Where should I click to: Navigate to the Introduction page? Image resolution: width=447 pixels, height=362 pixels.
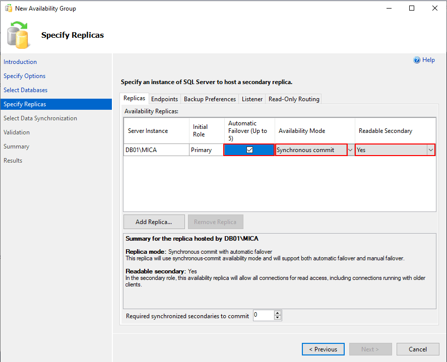pyautogui.click(x=20, y=62)
